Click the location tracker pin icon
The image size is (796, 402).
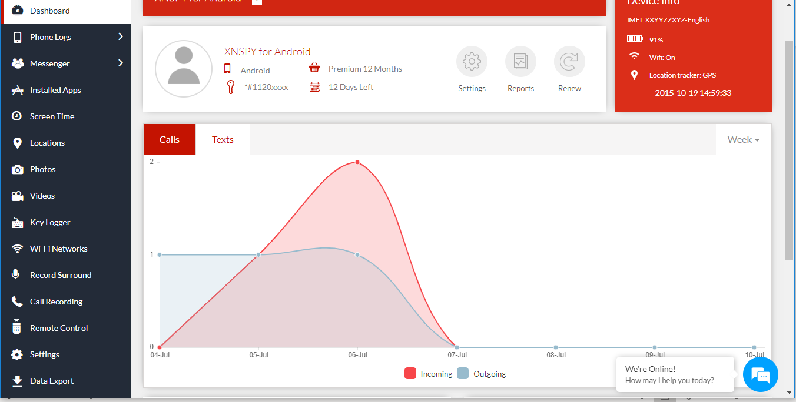click(x=635, y=75)
